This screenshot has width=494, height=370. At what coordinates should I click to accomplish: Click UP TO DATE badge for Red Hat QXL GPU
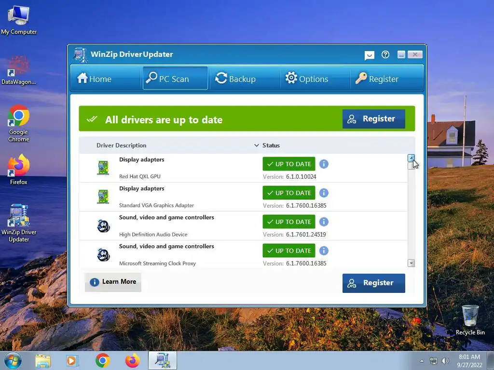coord(289,164)
